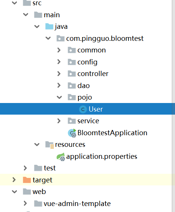Collapse the main folder

[25, 15]
